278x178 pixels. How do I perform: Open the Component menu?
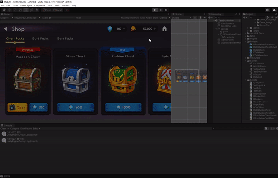coord(40,6)
